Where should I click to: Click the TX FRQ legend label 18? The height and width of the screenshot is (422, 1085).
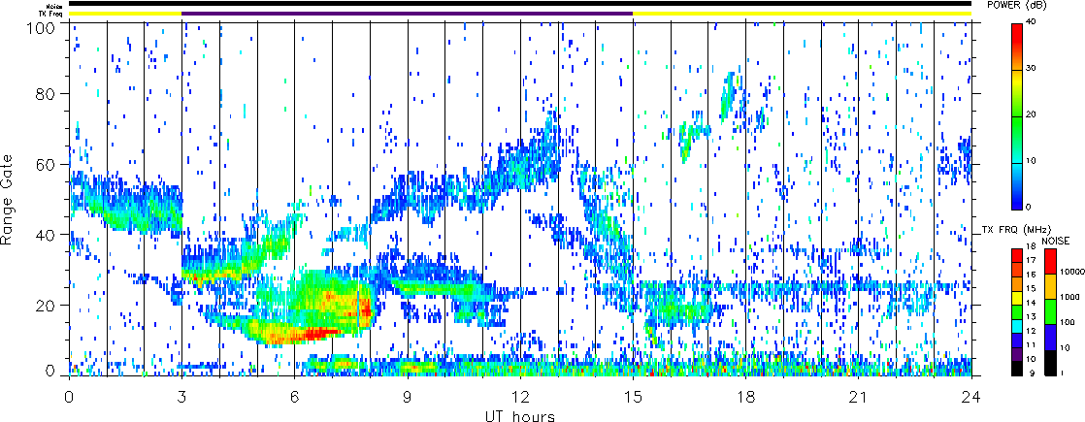click(x=1033, y=247)
